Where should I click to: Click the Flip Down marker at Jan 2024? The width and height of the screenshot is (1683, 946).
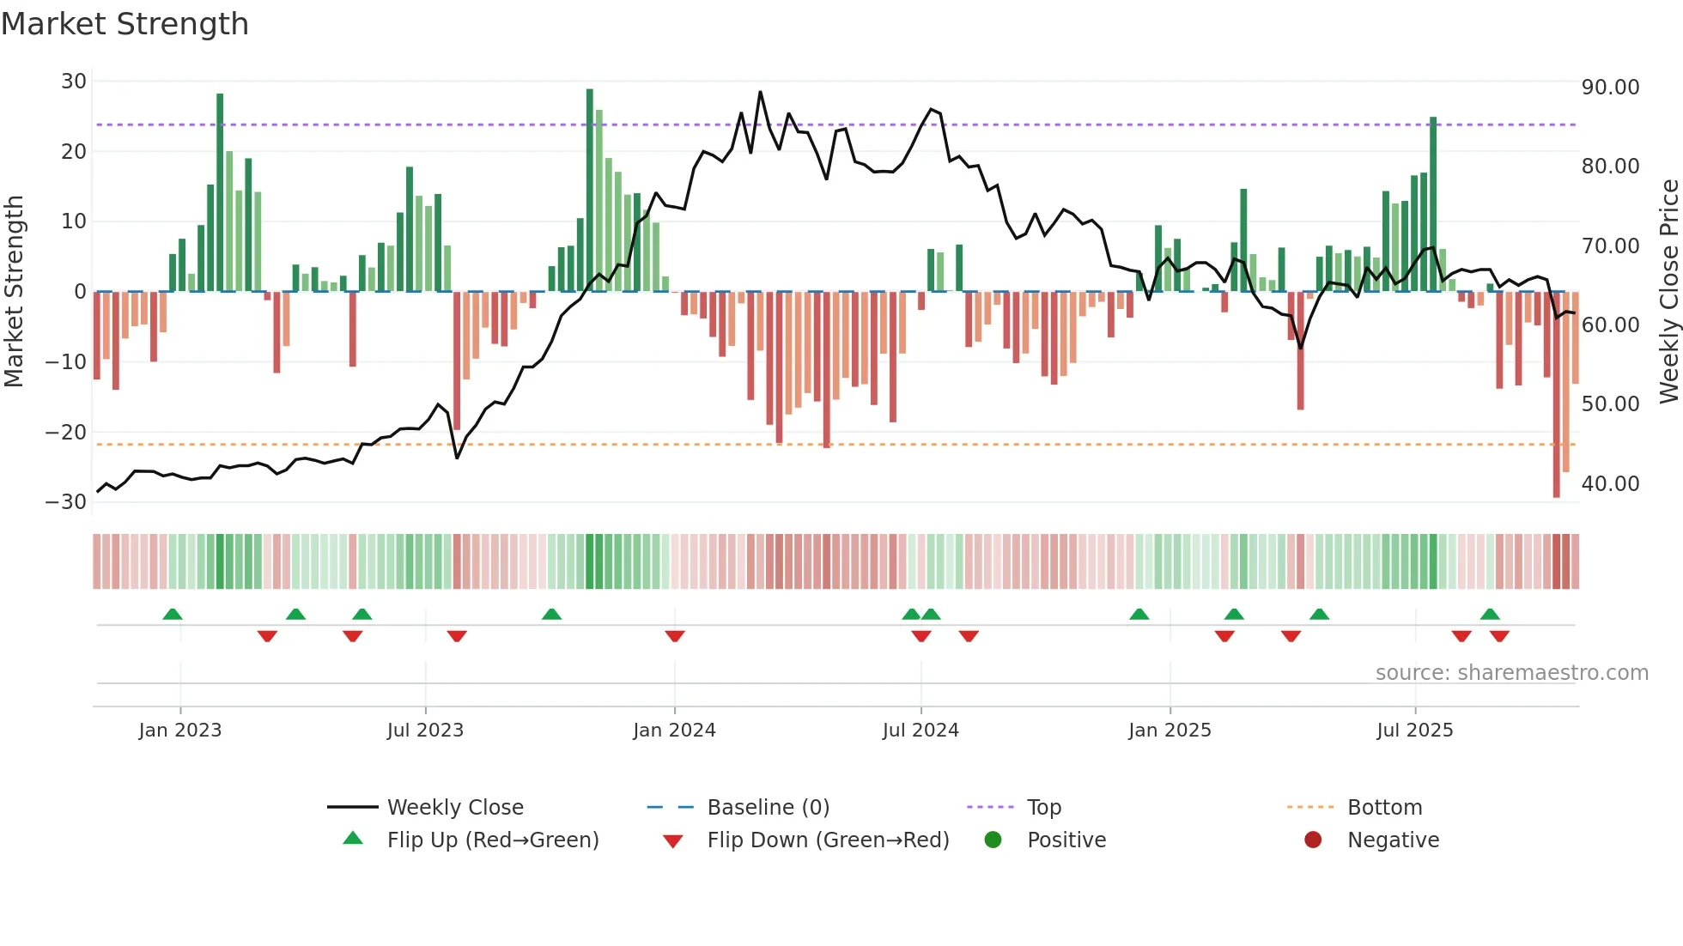[675, 636]
